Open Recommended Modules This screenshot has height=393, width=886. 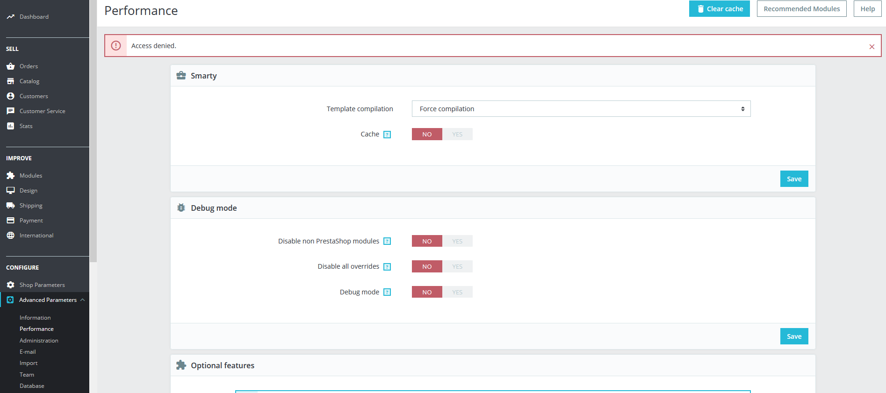(x=802, y=9)
